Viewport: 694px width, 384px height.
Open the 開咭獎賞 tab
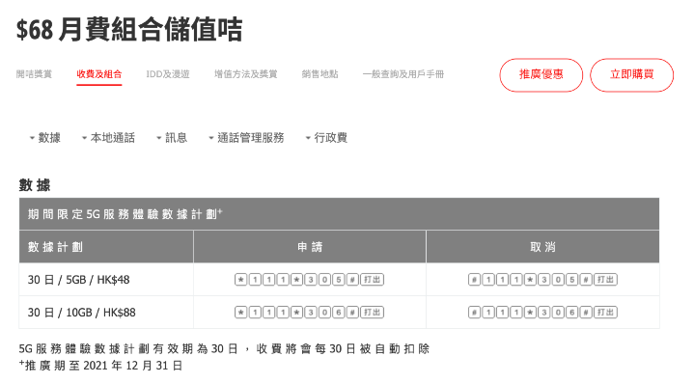click(34, 74)
